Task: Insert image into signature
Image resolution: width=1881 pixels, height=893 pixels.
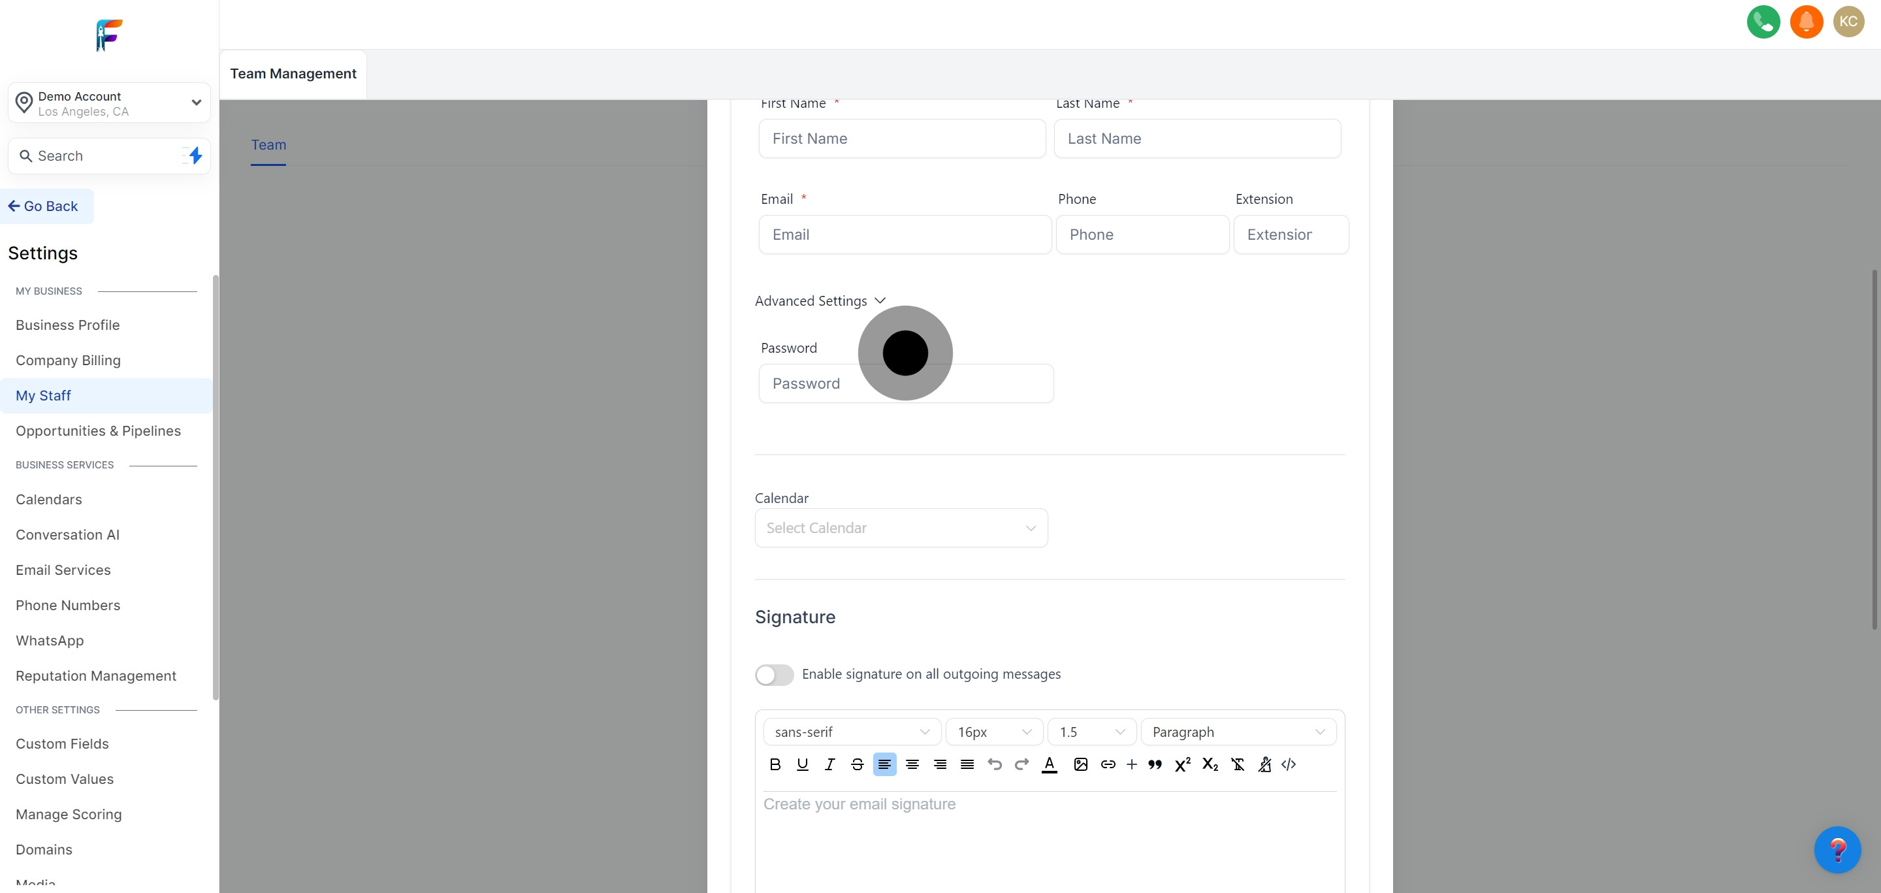Action: [1080, 764]
